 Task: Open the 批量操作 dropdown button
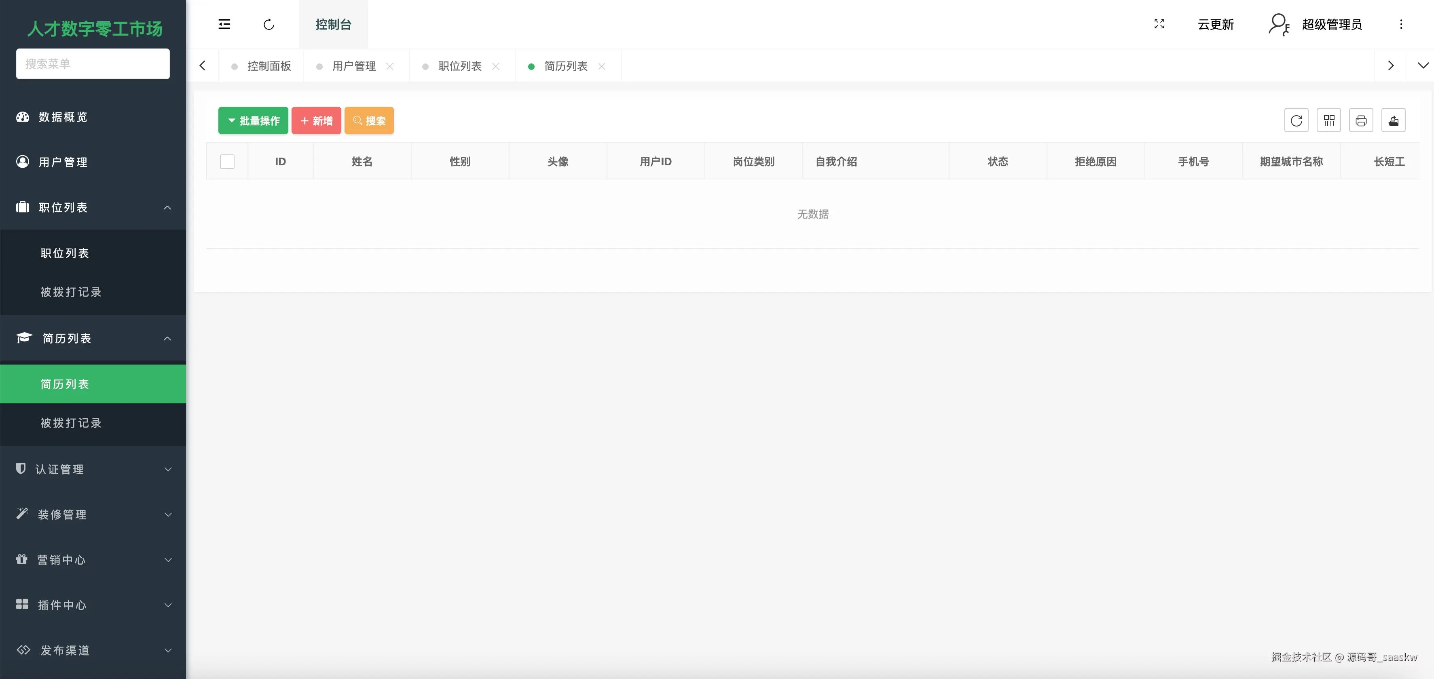coord(253,121)
